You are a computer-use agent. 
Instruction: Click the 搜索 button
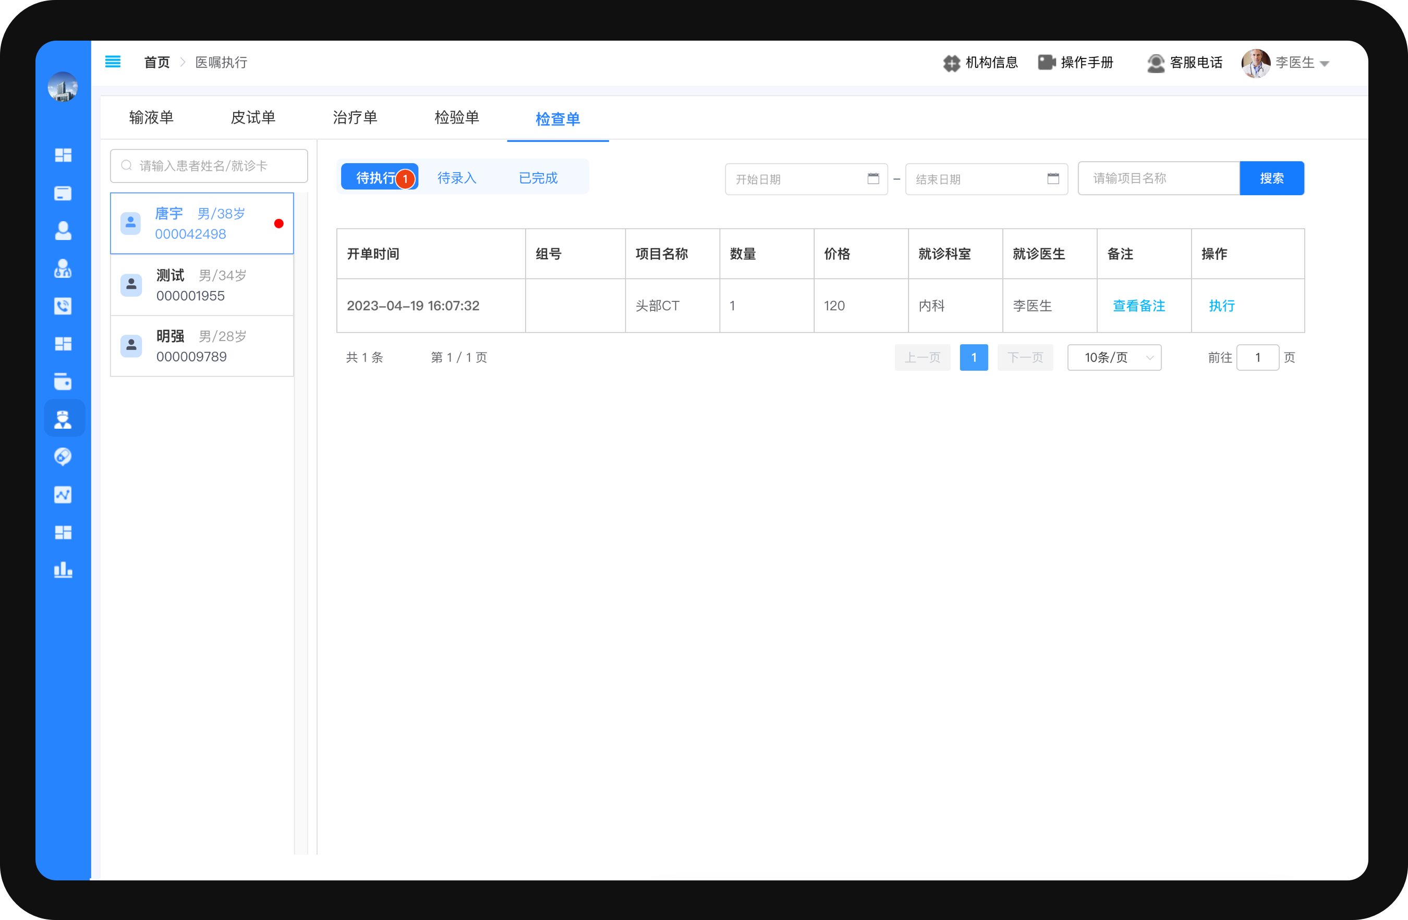[x=1271, y=178]
